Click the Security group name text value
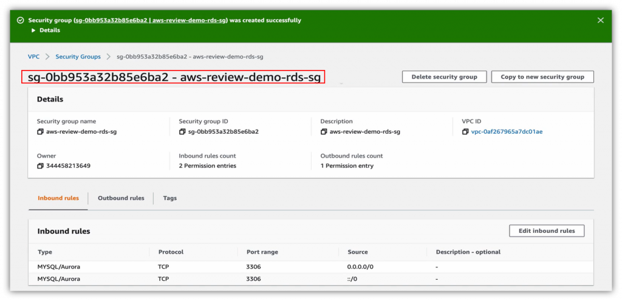 [81, 132]
